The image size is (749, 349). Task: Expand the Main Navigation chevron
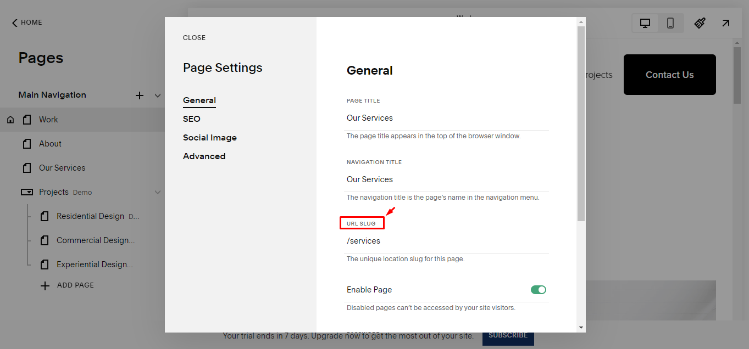[158, 94]
